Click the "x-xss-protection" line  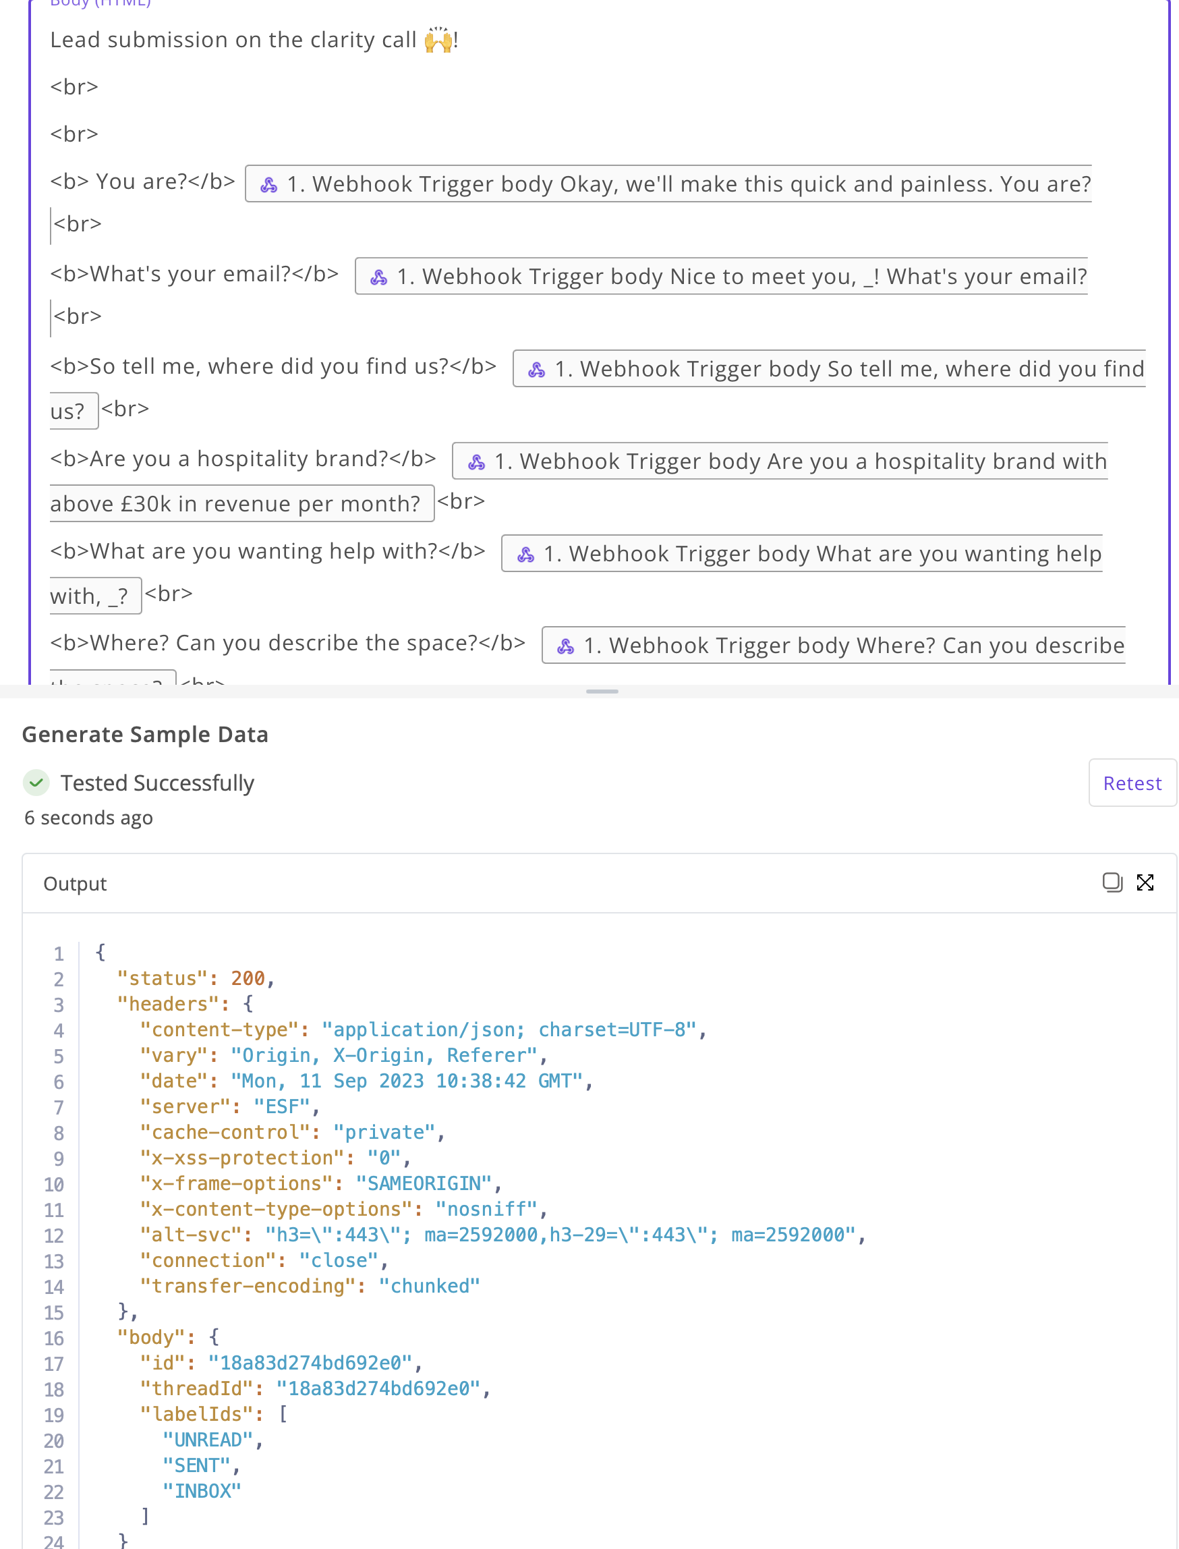pos(276,1158)
